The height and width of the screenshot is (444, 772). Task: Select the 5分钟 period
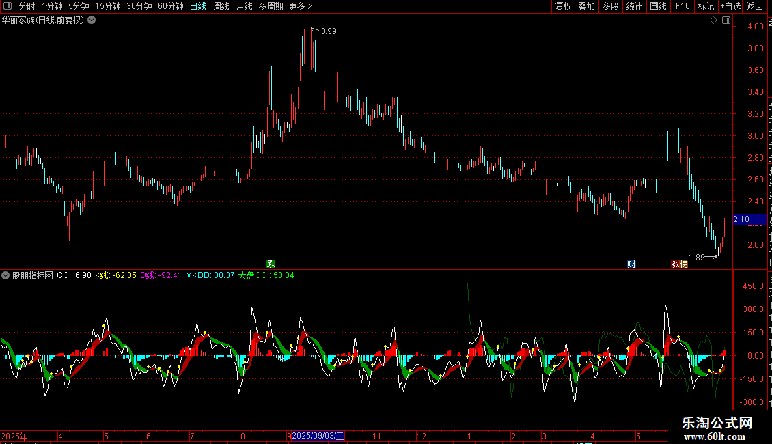79,6
